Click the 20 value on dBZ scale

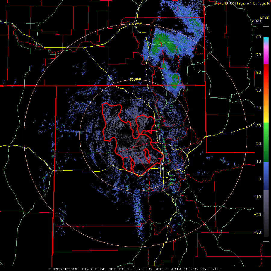point(259,144)
